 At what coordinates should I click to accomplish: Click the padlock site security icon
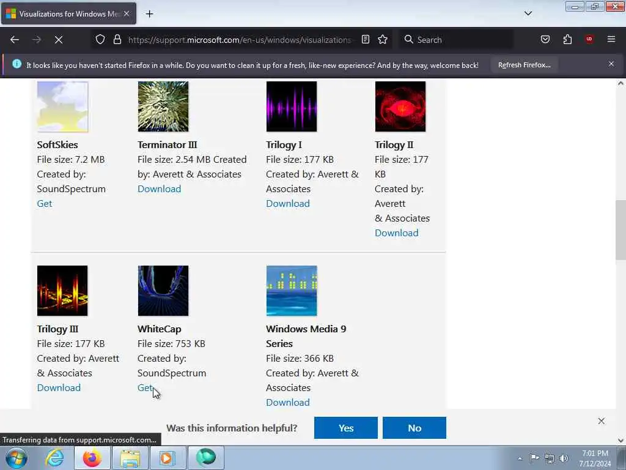(x=117, y=40)
